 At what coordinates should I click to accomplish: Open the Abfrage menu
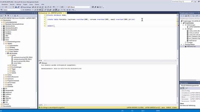click(x=19, y=4)
